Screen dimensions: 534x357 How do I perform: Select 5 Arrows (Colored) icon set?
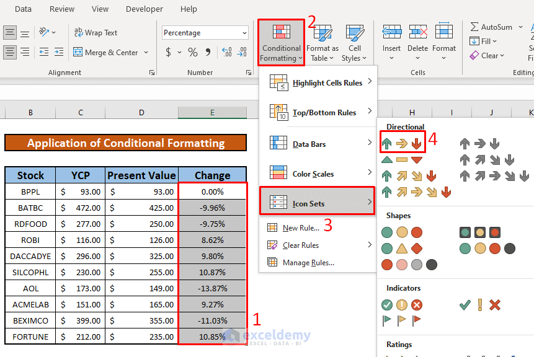tap(417, 192)
